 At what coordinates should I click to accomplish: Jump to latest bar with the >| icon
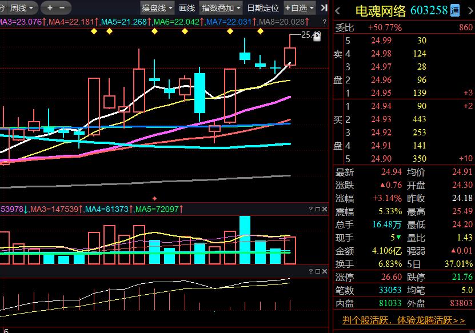(324, 8)
